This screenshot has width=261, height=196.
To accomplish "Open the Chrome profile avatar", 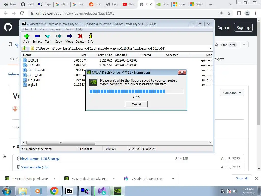I will (247, 13).
